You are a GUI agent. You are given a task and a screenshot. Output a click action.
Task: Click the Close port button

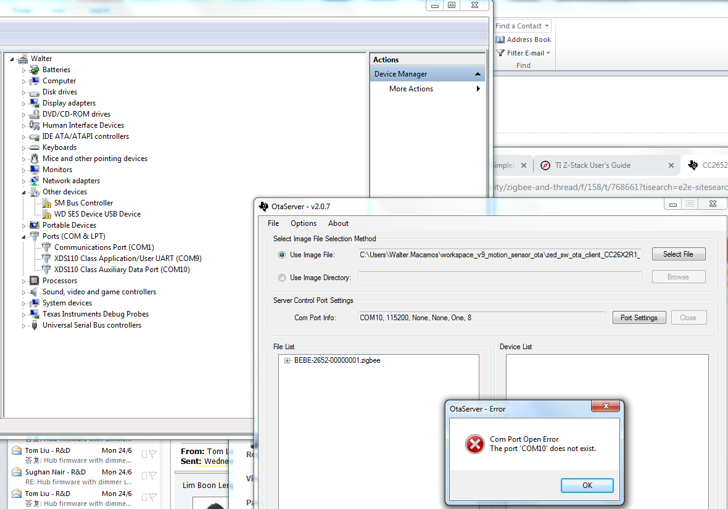click(x=688, y=318)
